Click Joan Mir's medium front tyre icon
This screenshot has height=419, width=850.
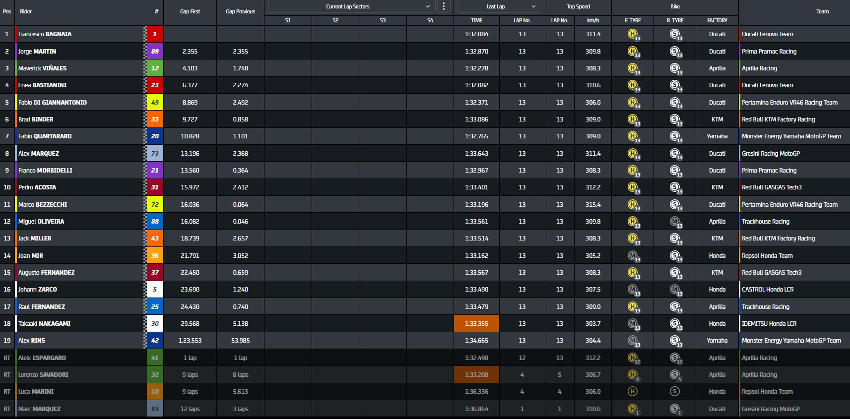[x=632, y=255]
